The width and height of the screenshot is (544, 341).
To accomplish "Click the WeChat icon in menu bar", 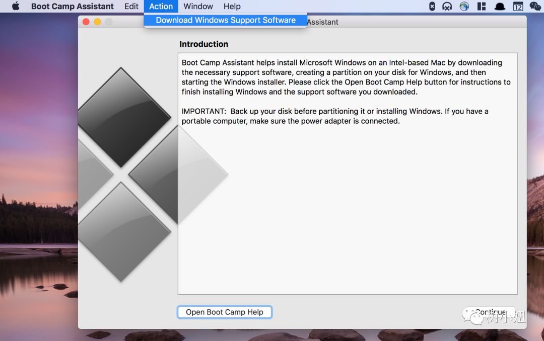I will tap(535, 6).
